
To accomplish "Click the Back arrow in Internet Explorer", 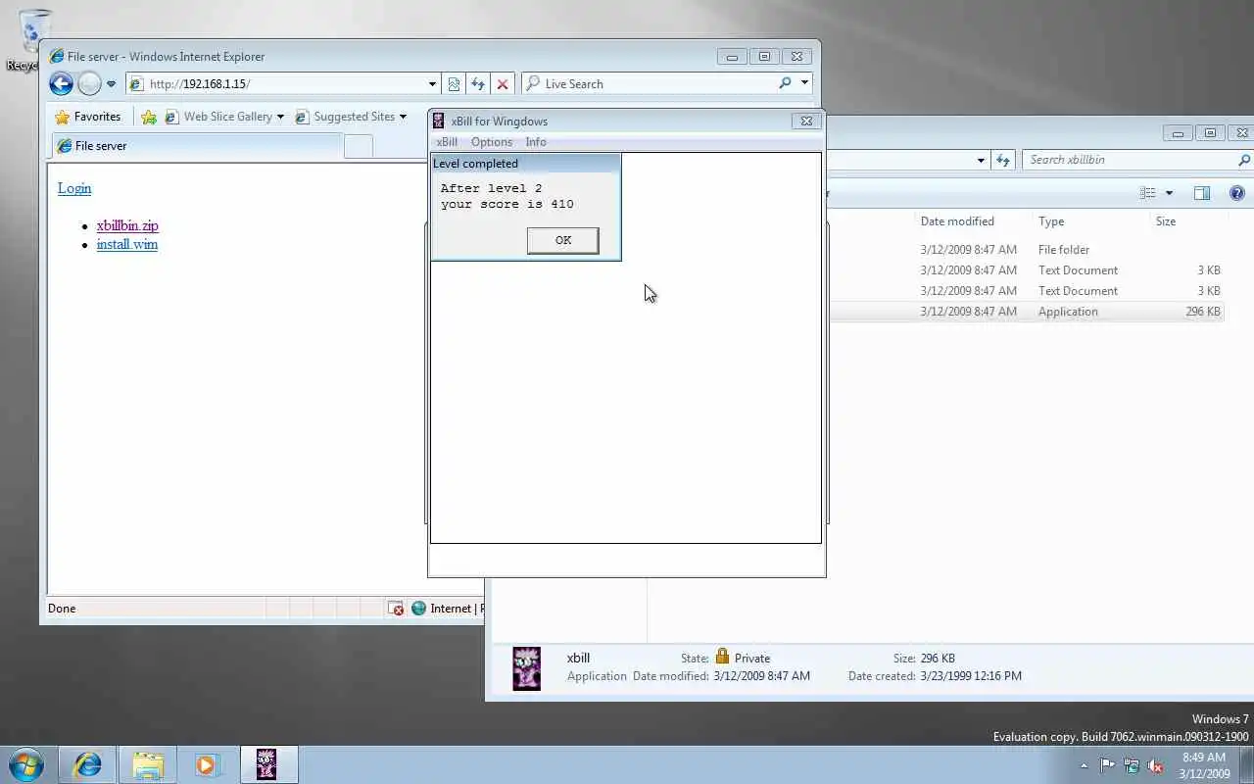I will [x=61, y=84].
